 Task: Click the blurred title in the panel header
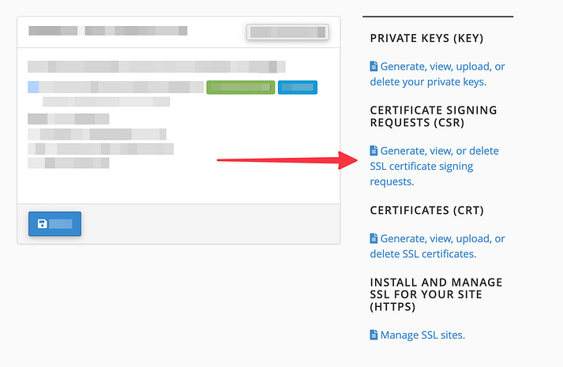(108, 32)
